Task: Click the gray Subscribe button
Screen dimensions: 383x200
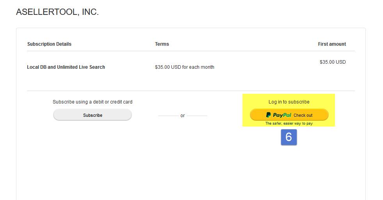Action: click(93, 115)
